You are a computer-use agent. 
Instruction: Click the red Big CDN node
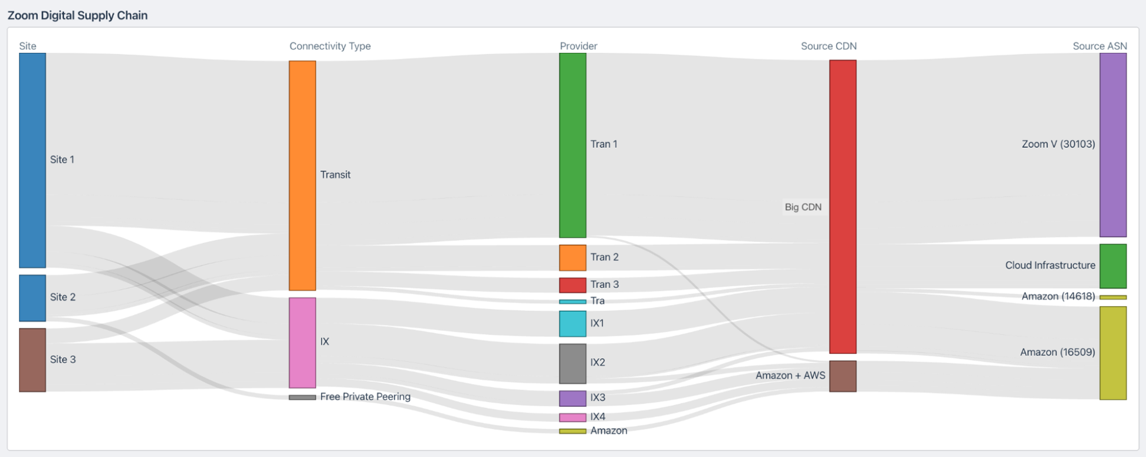pyautogui.click(x=843, y=207)
